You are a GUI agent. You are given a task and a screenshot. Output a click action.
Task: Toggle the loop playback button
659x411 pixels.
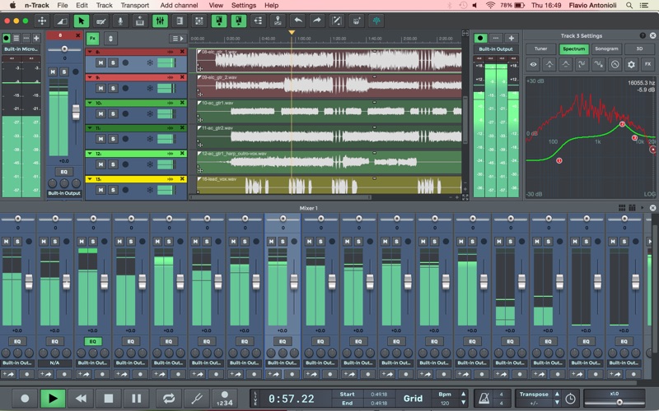point(168,398)
